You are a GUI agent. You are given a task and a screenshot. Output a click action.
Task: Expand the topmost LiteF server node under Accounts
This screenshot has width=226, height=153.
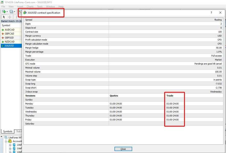pos(10,145)
